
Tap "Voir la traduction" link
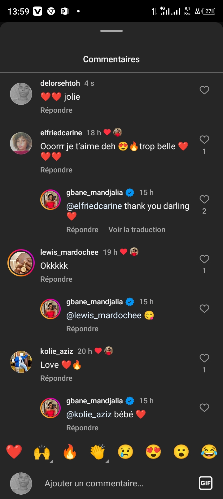[x=137, y=230]
